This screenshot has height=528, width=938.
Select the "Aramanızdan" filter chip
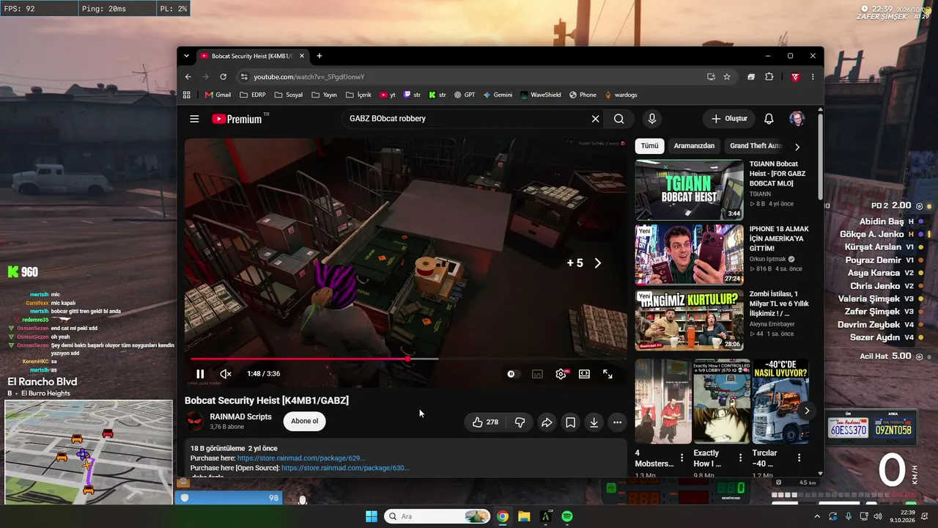[694, 146]
